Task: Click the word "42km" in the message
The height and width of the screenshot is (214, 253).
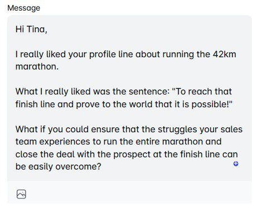Action: click(225, 54)
